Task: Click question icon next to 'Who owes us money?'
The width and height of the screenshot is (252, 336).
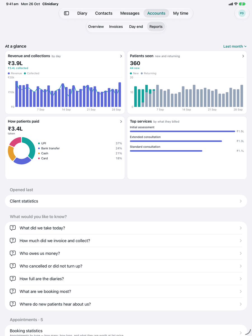Action: pos(13,253)
